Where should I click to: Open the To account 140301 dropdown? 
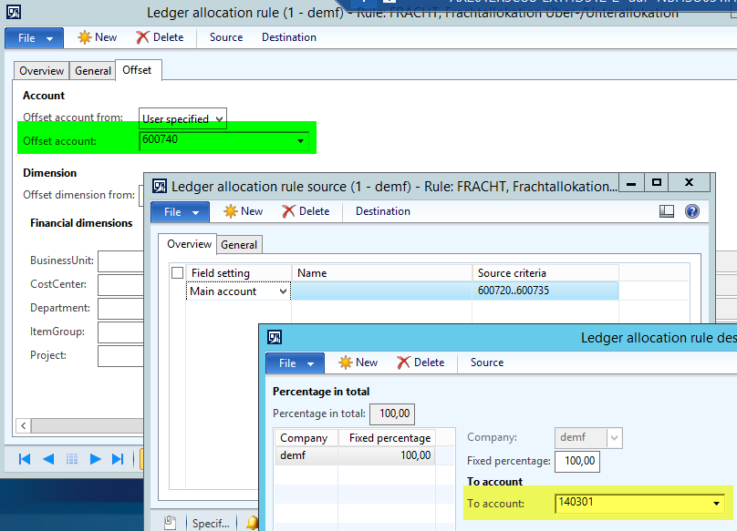tap(717, 504)
